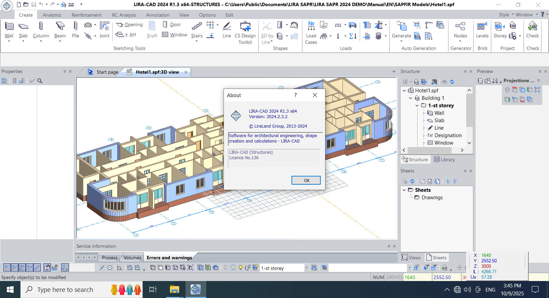Viewport: 549px width, 298px height.
Task: Open the Process tab
Action: tap(109, 258)
